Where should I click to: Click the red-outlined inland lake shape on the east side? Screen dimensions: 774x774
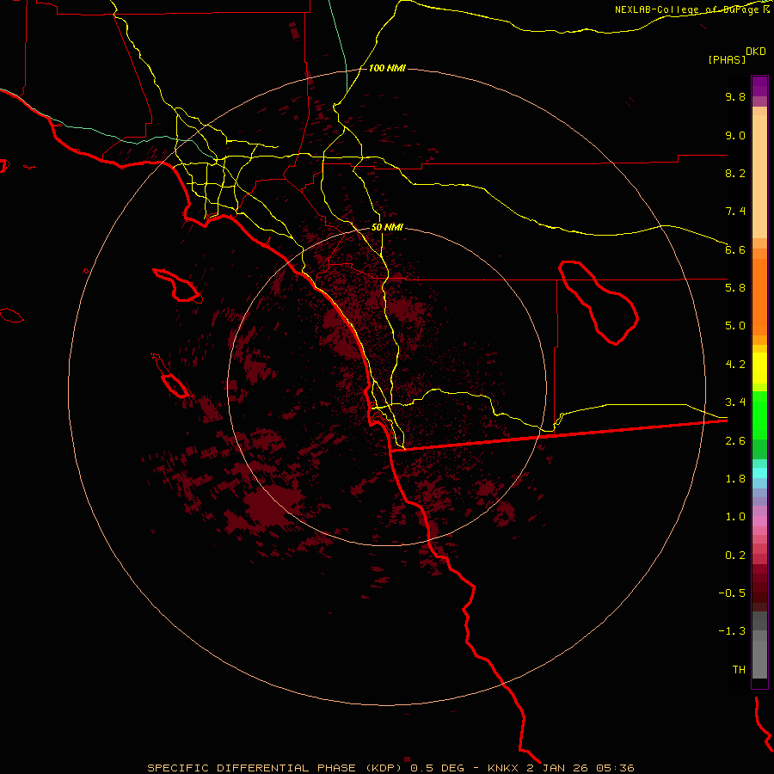pyautogui.click(x=599, y=303)
